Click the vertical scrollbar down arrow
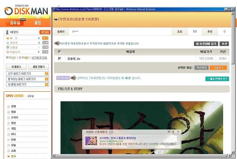 [233, 152]
